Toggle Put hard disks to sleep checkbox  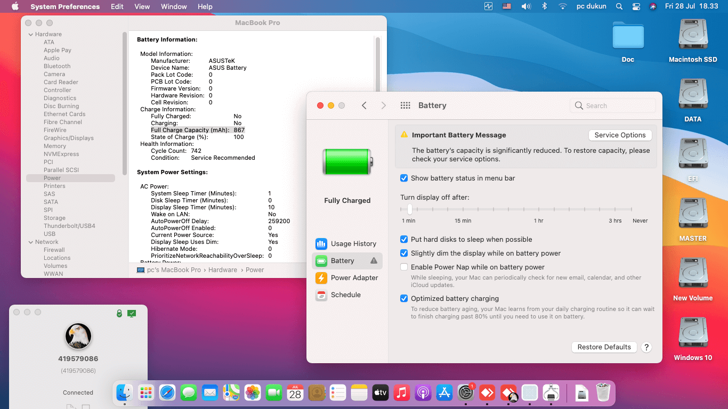coord(404,240)
